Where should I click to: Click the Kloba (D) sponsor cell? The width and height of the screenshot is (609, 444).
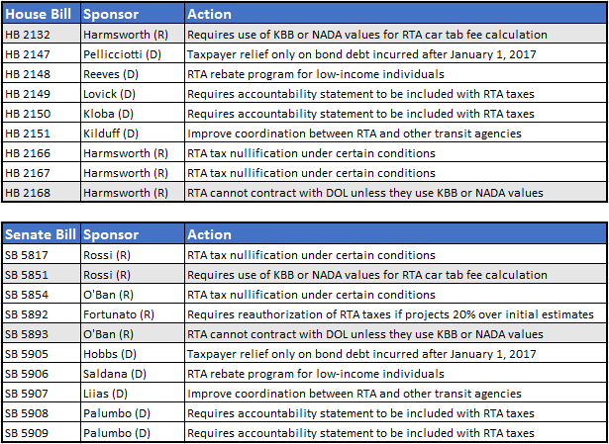[x=133, y=114]
